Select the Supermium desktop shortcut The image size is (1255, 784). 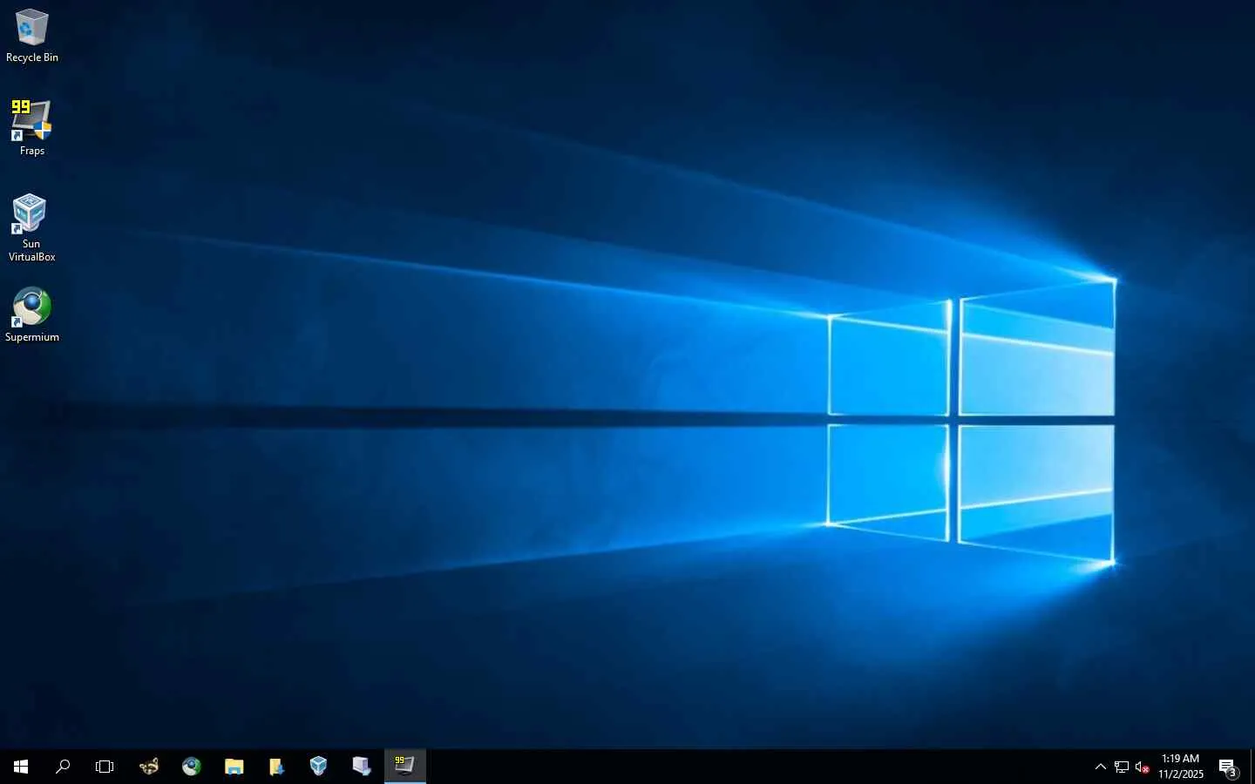pyautogui.click(x=32, y=314)
